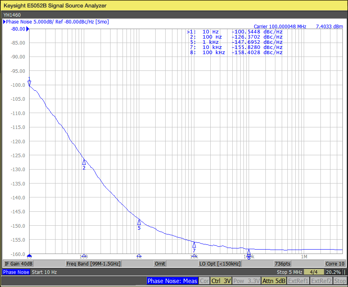The image size is (348, 287).
Task: Toggle the ExtRef2 indicator
Action: coord(321,281)
